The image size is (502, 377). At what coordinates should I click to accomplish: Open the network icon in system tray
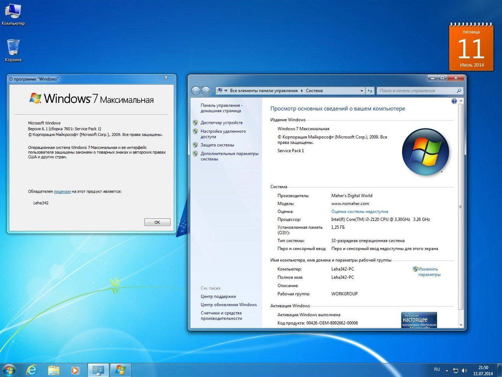(x=456, y=370)
